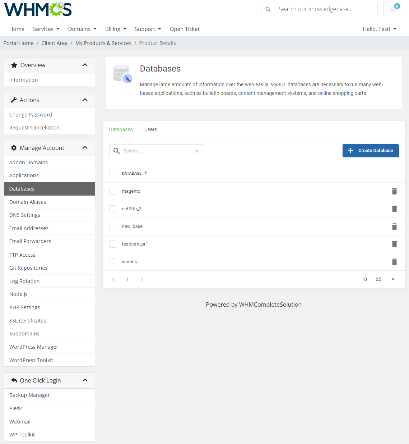
Task: Open WordPress Toolkit from the sidebar
Action: click(x=31, y=360)
